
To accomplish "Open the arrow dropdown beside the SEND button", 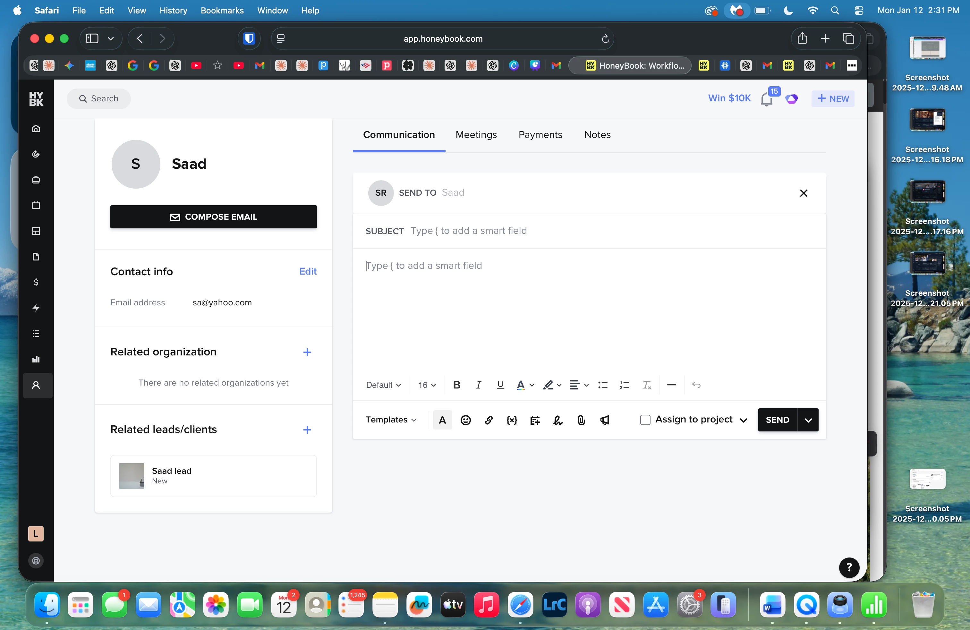I will pos(808,420).
